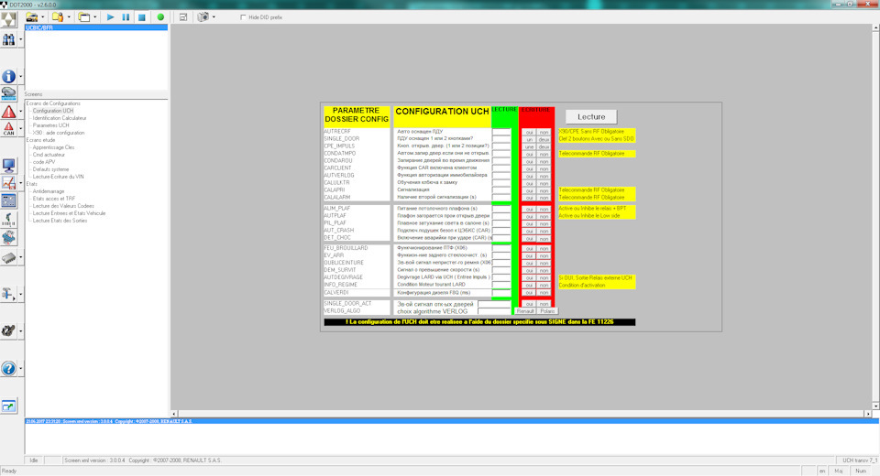
Task: Open Lecture-Ecriture du VIN screen
Action: click(x=58, y=177)
